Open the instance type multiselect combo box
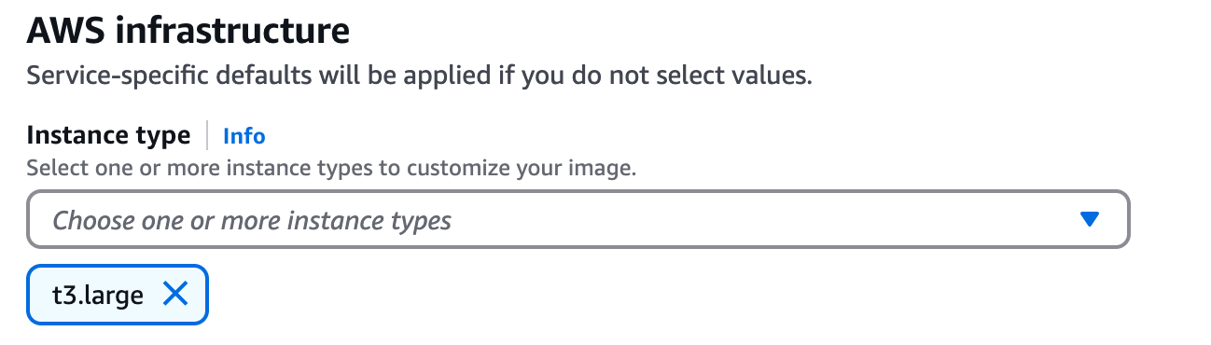This screenshot has width=1211, height=345. point(578,220)
